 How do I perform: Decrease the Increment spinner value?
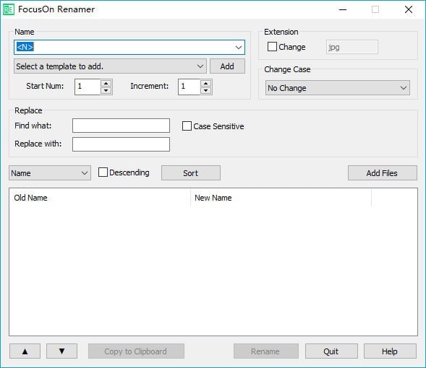point(205,90)
